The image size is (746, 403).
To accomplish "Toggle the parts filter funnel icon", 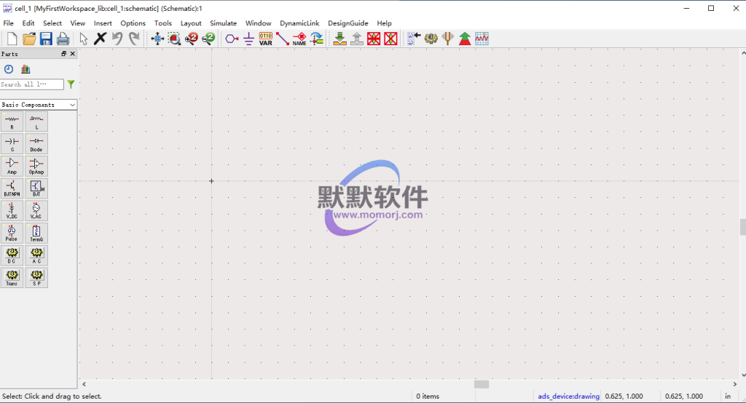I will [x=71, y=84].
